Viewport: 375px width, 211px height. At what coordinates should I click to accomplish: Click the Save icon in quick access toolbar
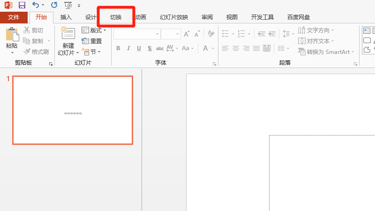[22, 5]
